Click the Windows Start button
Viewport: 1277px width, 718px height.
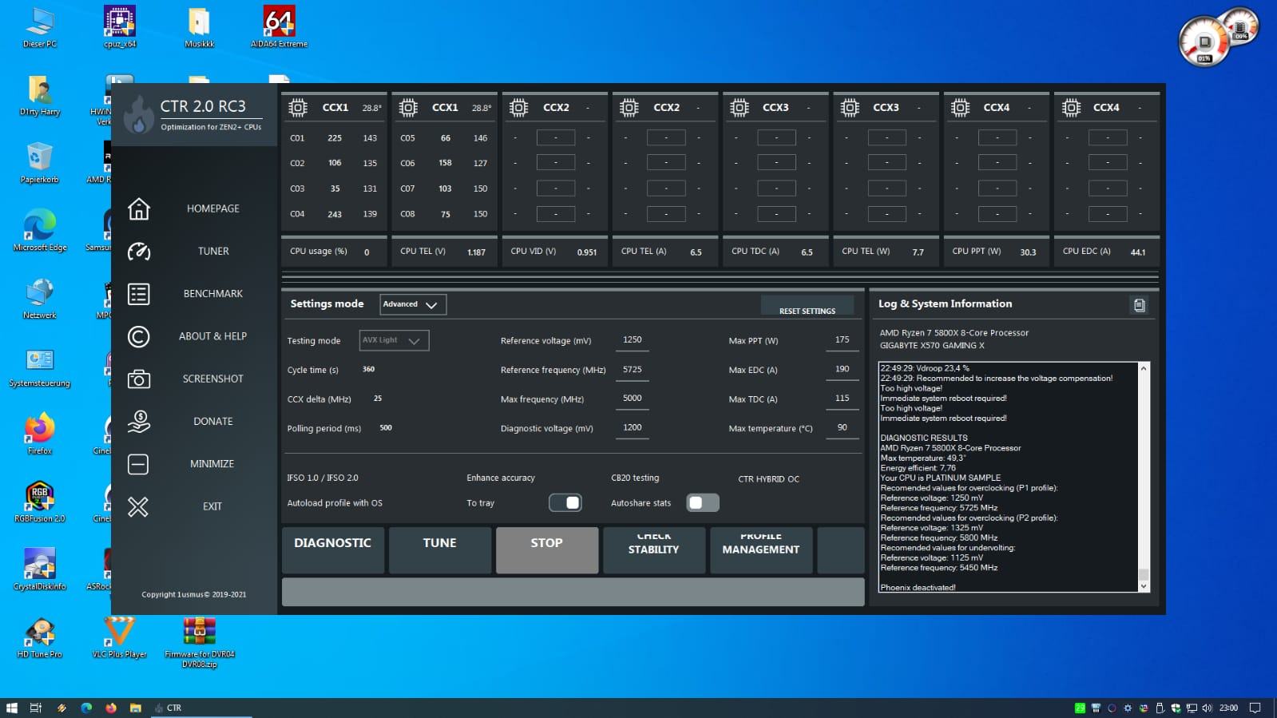click(x=11, y=708)
